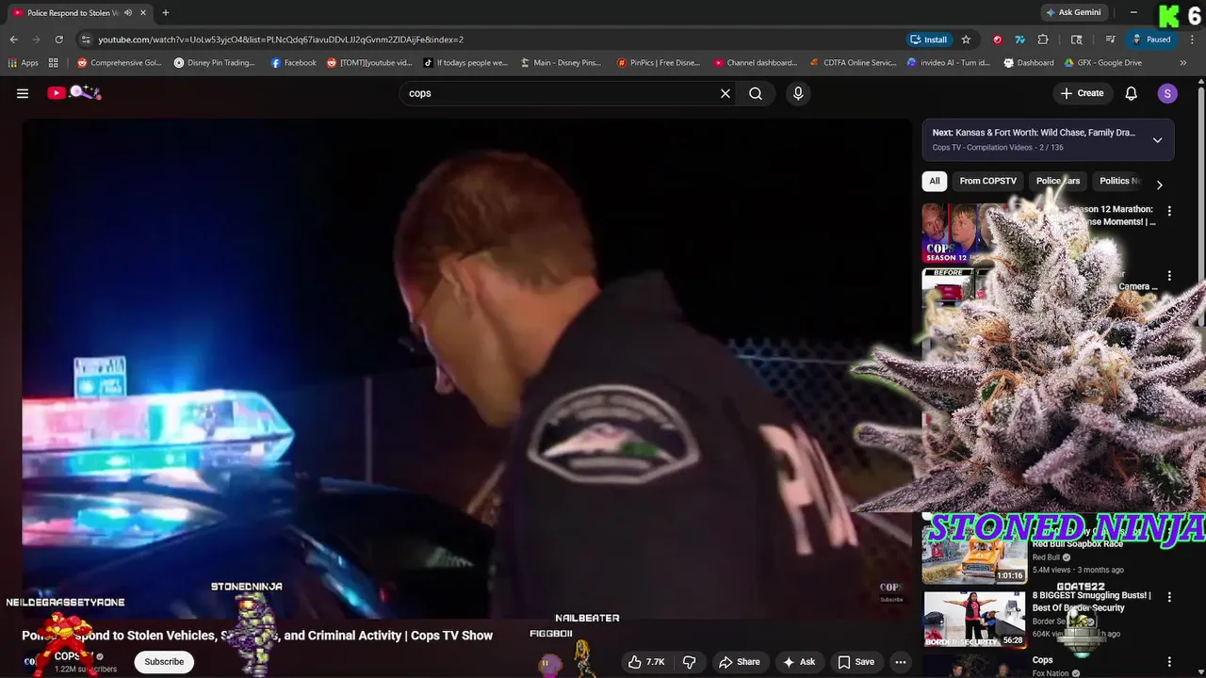This screenshot has height=678, width=1206.
Task: Open options for 8 Biggest Smuggling Busts
Action: pos(1169,597)
